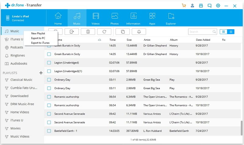Check Legion (Unabridged)(1) checkbox
Viewport: 244px width, 145px height.
click(49, 71)
